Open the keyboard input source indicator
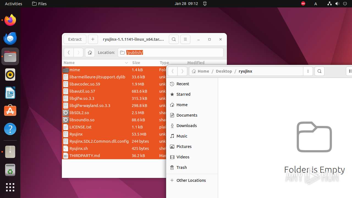The width and height of the screenshot is (352, 198). click(316, 4)
